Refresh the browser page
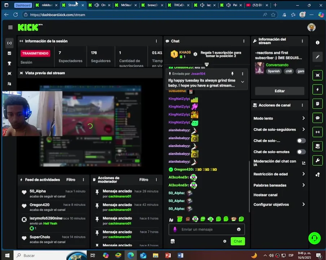 pos(16,15)
